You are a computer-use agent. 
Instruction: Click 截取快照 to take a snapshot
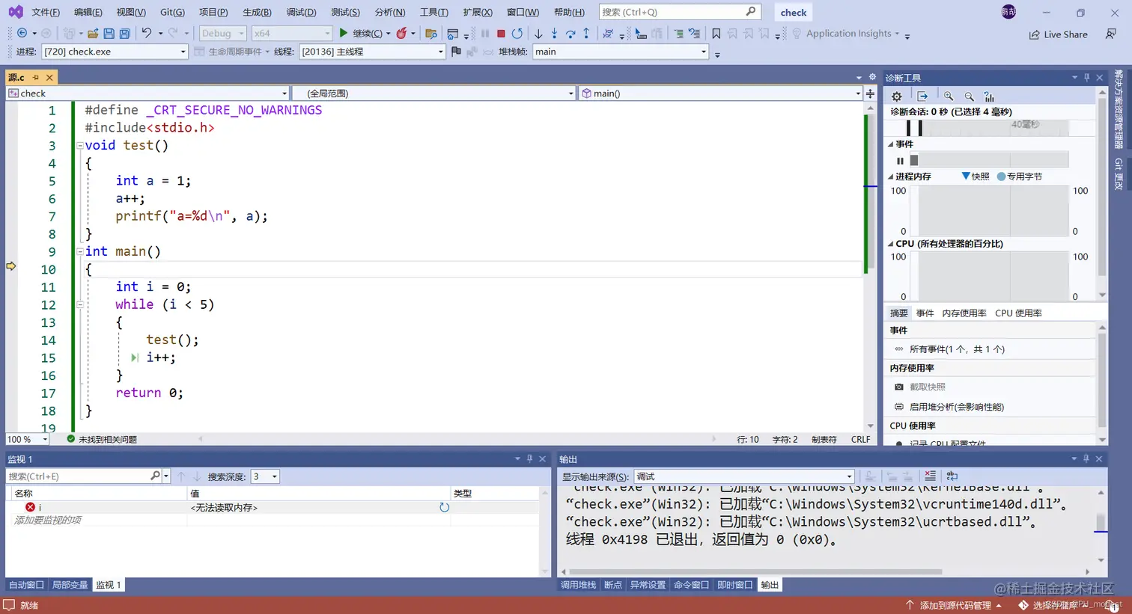(927, 387)
